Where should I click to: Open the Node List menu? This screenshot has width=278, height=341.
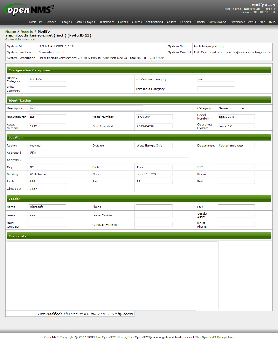[36, 22]
